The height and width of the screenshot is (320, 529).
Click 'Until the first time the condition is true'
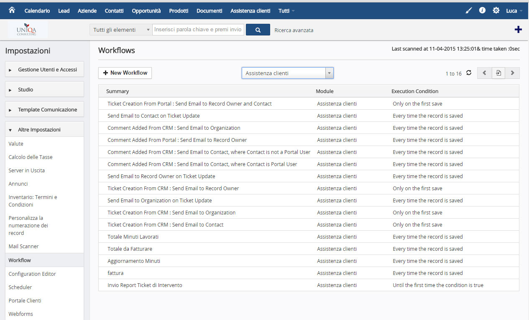click(x=438, y=285)
